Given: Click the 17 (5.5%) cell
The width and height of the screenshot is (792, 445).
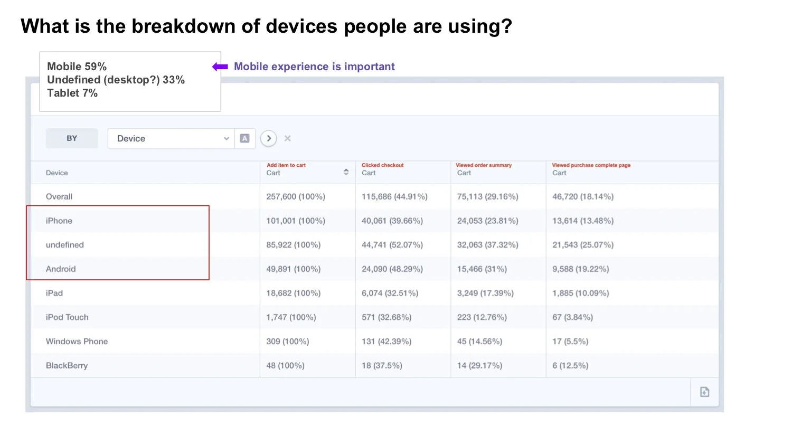Looking at the screenshot, I should (x=570, y=342).
